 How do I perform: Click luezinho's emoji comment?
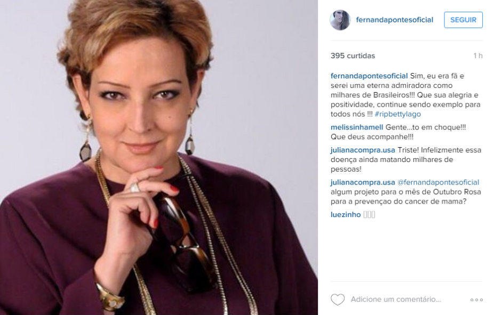[x=369, y=215]
